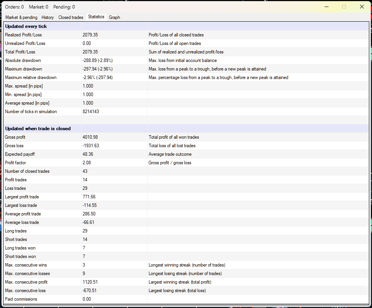Minimize the orders window

point(326,7)
